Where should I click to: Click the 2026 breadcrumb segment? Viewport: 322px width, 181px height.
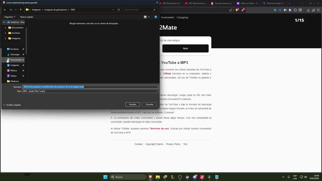click(73, 10)
